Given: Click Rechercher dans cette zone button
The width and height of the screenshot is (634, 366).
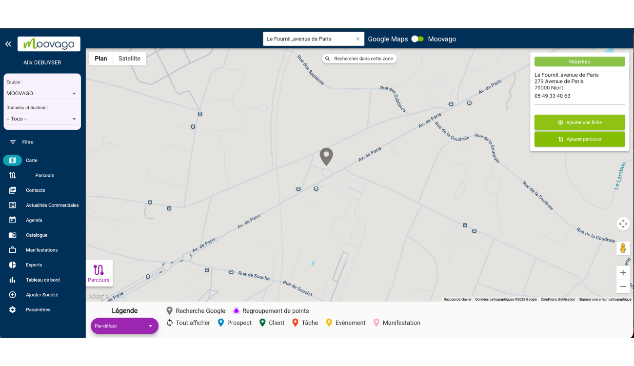Looking at the screenshot, I should pyautogui.click(x=359, y=59).
